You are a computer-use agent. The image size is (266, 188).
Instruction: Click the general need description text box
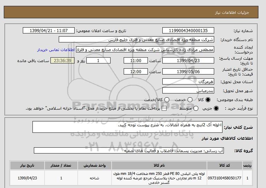(127, 127)
